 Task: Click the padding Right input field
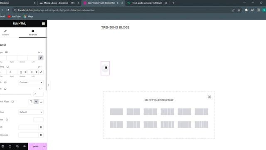tap(12, 72)
